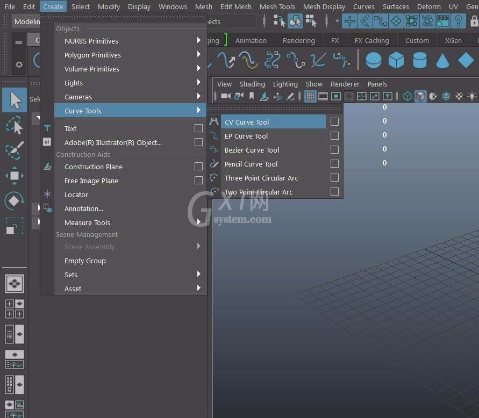The height and width of the screenshot is (418, 479).
Task: Choose Empty Group from Create menu
Action: coord(131,261)
